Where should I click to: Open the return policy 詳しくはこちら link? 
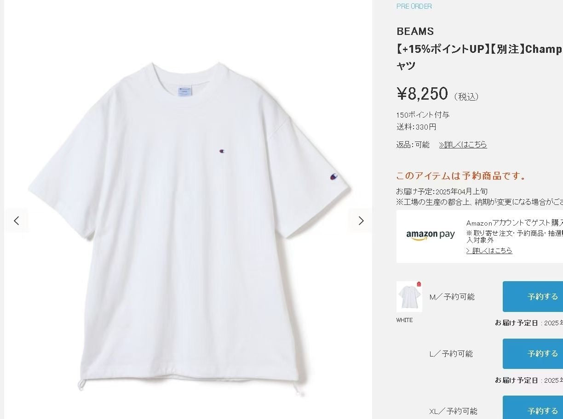point(463,145)
